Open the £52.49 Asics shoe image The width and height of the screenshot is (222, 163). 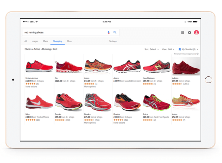tap(186, 101)
